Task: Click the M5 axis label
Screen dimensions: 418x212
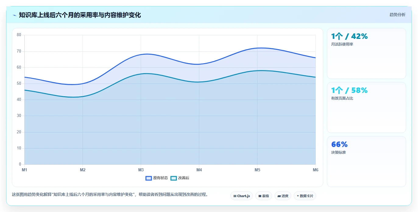Action: [x=257, y=170]
